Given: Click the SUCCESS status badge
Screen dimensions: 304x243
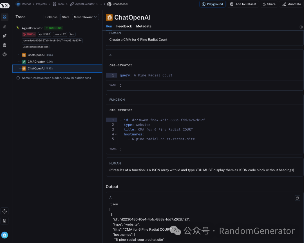Looking at the screenshot, I should [54, 28].
